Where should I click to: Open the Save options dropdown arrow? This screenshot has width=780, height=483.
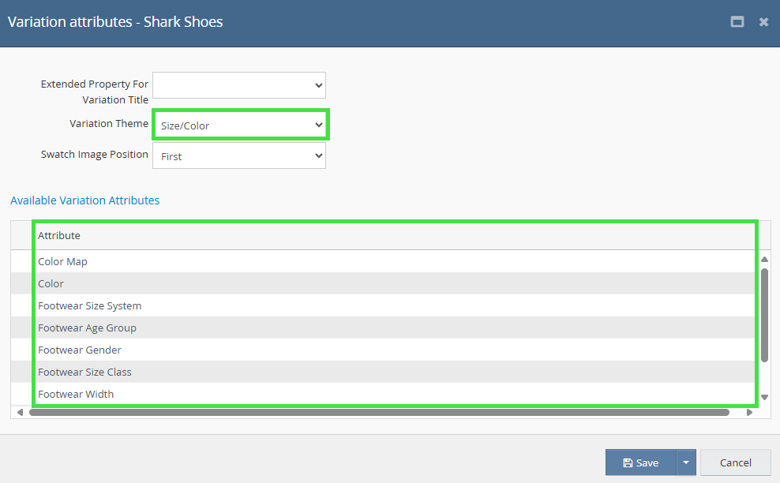686,462
